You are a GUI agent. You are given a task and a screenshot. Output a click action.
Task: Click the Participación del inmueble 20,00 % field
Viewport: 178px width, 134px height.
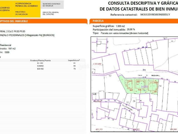pyautogui.click(x=113, y=29)
